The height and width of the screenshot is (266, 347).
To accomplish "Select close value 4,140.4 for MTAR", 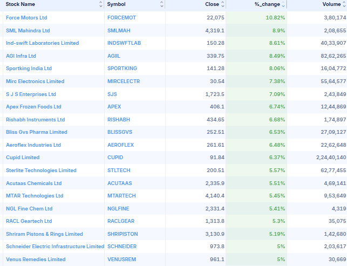I will point(215,196).
